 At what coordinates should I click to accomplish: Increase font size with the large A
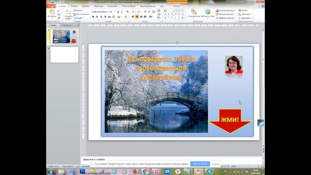[118, 12]
